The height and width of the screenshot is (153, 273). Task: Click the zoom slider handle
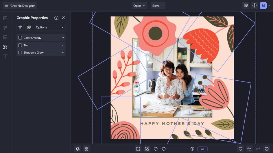pos(163,149)
